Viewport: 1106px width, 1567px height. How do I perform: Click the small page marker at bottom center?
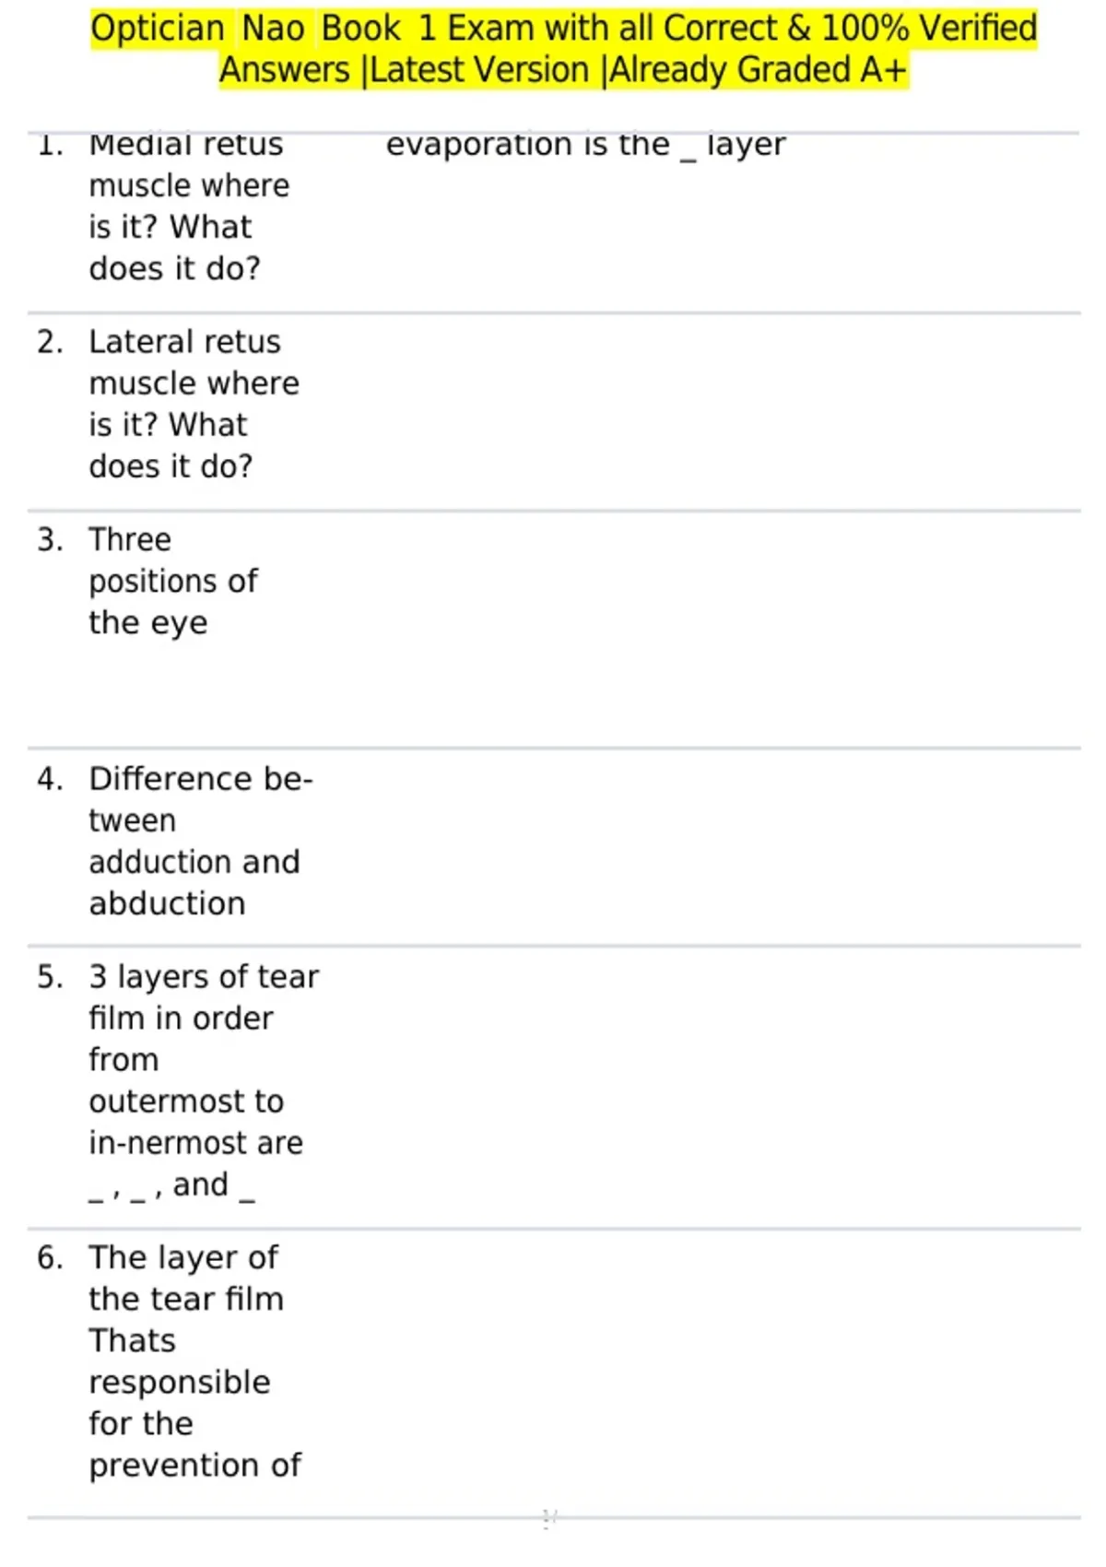[549, 1518]
